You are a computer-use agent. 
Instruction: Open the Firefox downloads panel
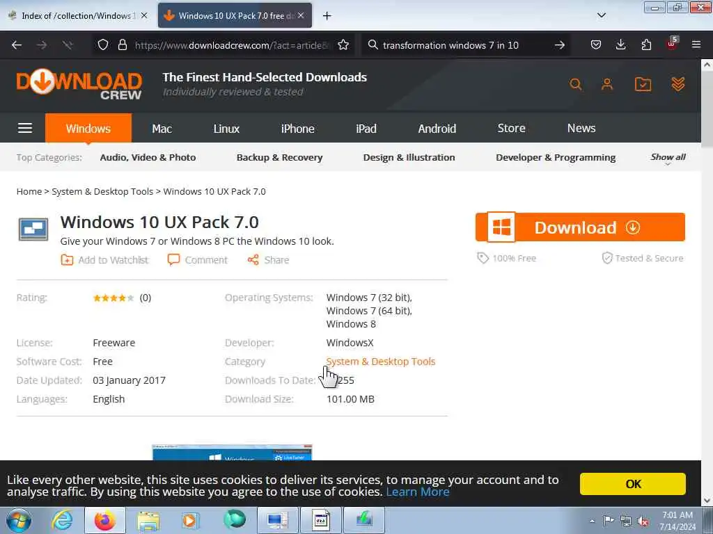point(620,45)
